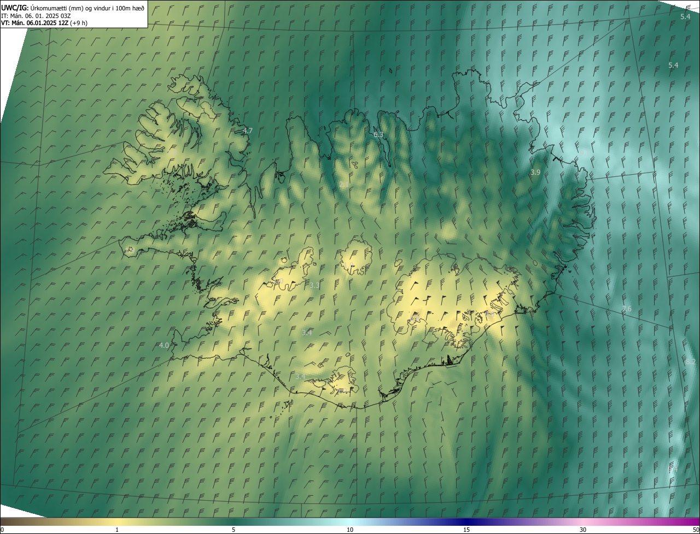This screenshot has width=700, height=534.
Task: Click the "0" tick on the color scale
Action: (2, 530)
